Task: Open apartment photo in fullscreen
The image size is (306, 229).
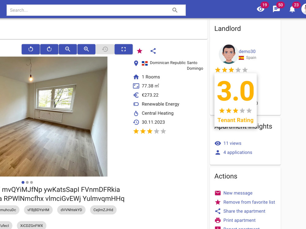Action: (x=124, y=49)
